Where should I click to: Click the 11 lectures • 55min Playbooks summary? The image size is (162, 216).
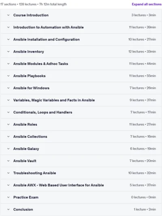click(x=143, y=76)
